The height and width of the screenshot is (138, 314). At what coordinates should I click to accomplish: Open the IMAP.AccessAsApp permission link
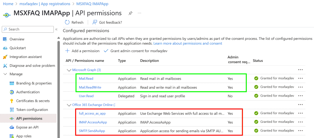point(93,122)
